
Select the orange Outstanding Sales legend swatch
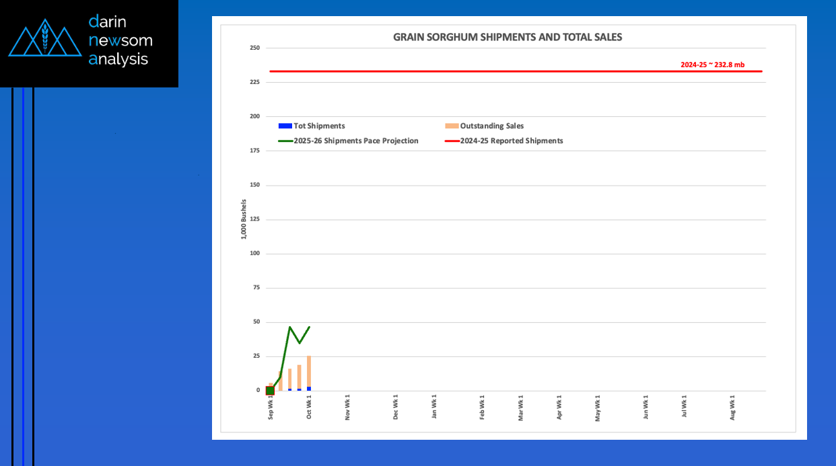pyautogui.click(x=452, y=126)
